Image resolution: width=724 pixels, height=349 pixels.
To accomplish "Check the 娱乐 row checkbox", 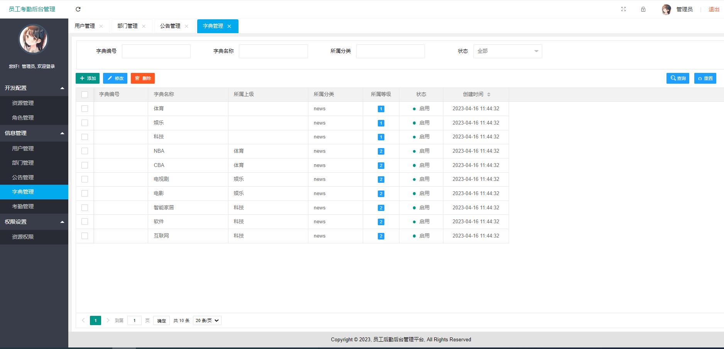I will (85, 123).
